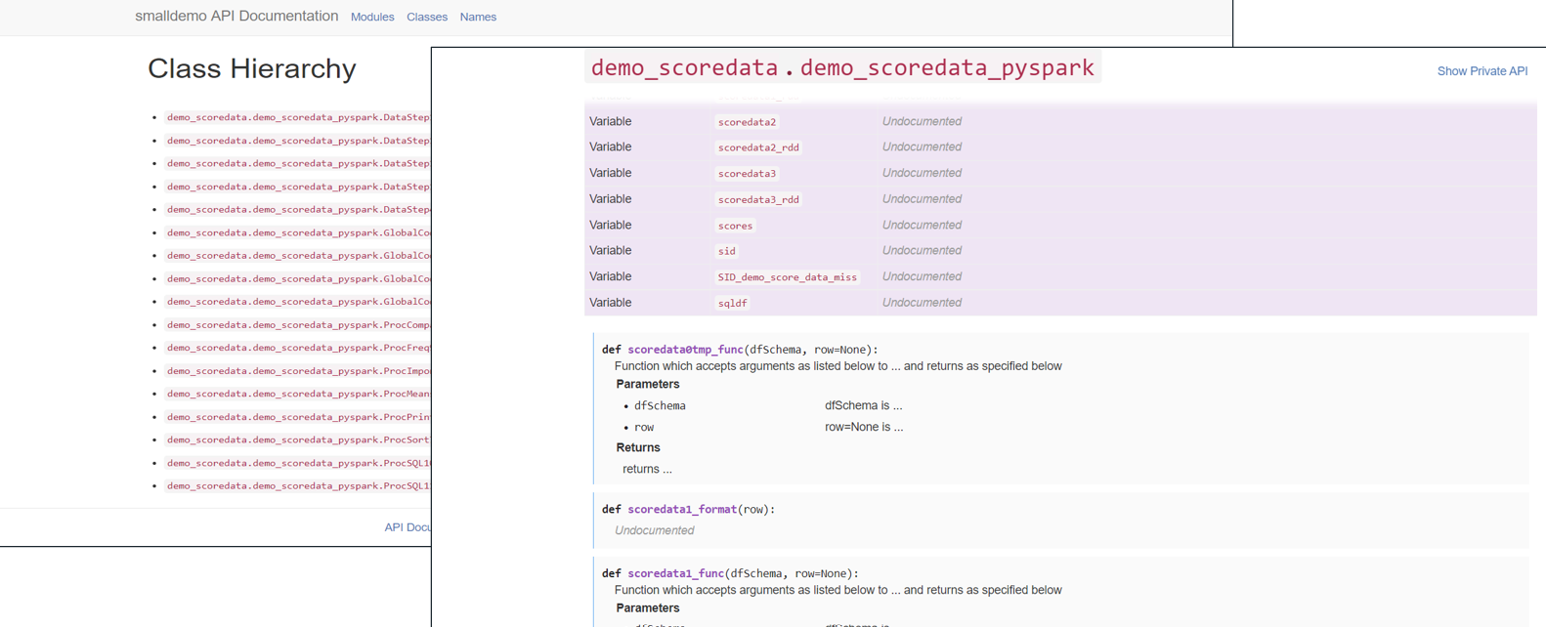
Task: Click 'row=None is ...' description text
Action: tap(864, 427)
